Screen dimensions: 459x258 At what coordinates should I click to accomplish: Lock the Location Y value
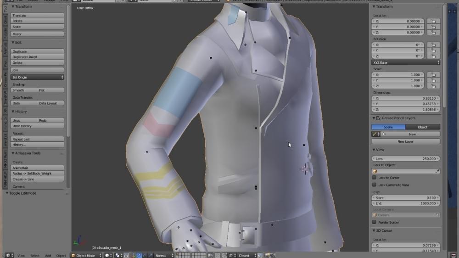click(434, 27)
